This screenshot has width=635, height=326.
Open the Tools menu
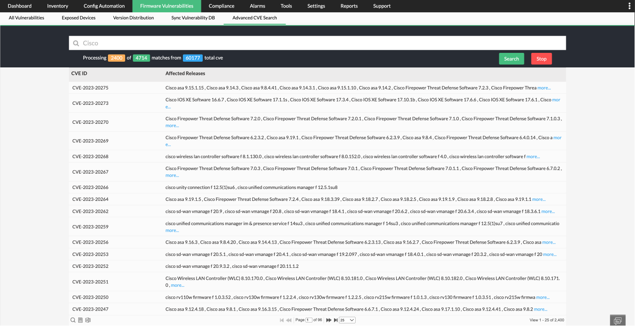coord(286,6)
